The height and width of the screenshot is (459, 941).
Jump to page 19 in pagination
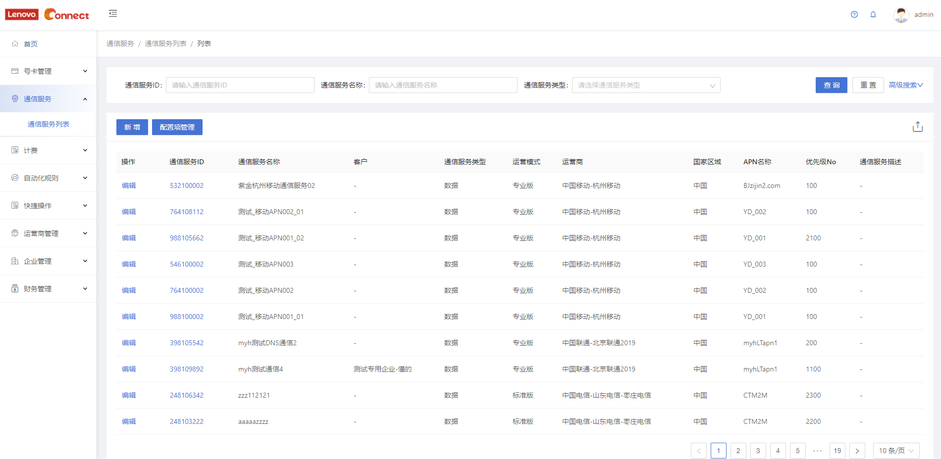click(837, 451)
